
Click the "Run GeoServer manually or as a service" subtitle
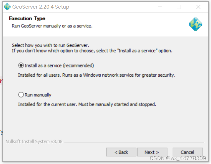coord(52,26)
